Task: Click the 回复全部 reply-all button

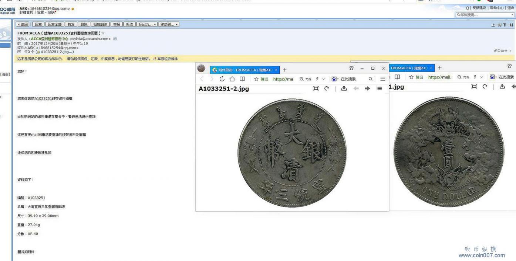Action: coord(54,24)
